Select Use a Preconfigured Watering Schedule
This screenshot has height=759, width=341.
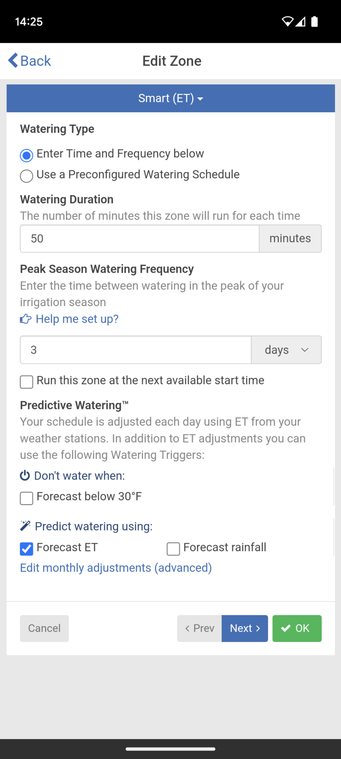click(26, 176)
